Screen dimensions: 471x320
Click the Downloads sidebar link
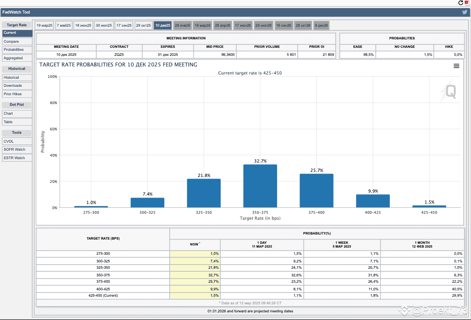[17, 86]
